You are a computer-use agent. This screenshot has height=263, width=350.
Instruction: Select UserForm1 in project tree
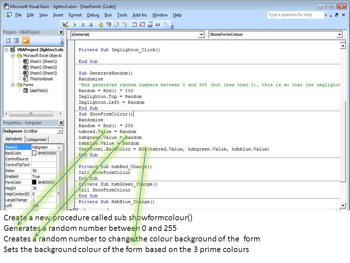[38, 91]
